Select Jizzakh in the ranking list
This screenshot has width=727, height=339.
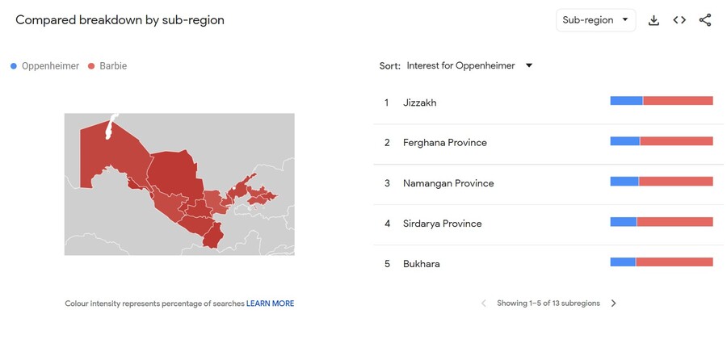pos(548,103)
